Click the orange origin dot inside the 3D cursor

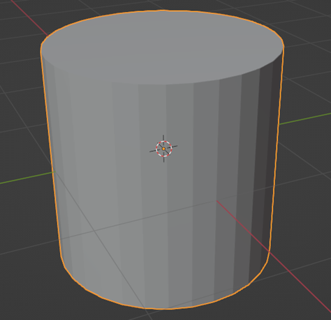click(163, 148)
